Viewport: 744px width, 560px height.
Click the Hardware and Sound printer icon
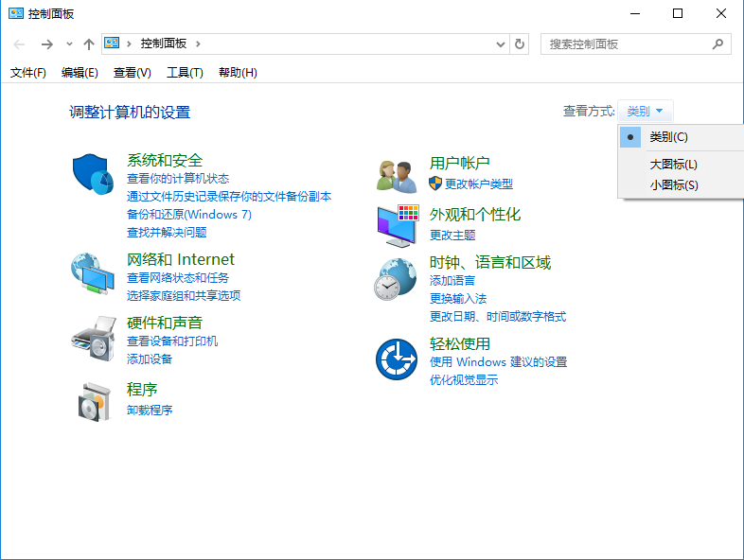(x=93, y=335)
